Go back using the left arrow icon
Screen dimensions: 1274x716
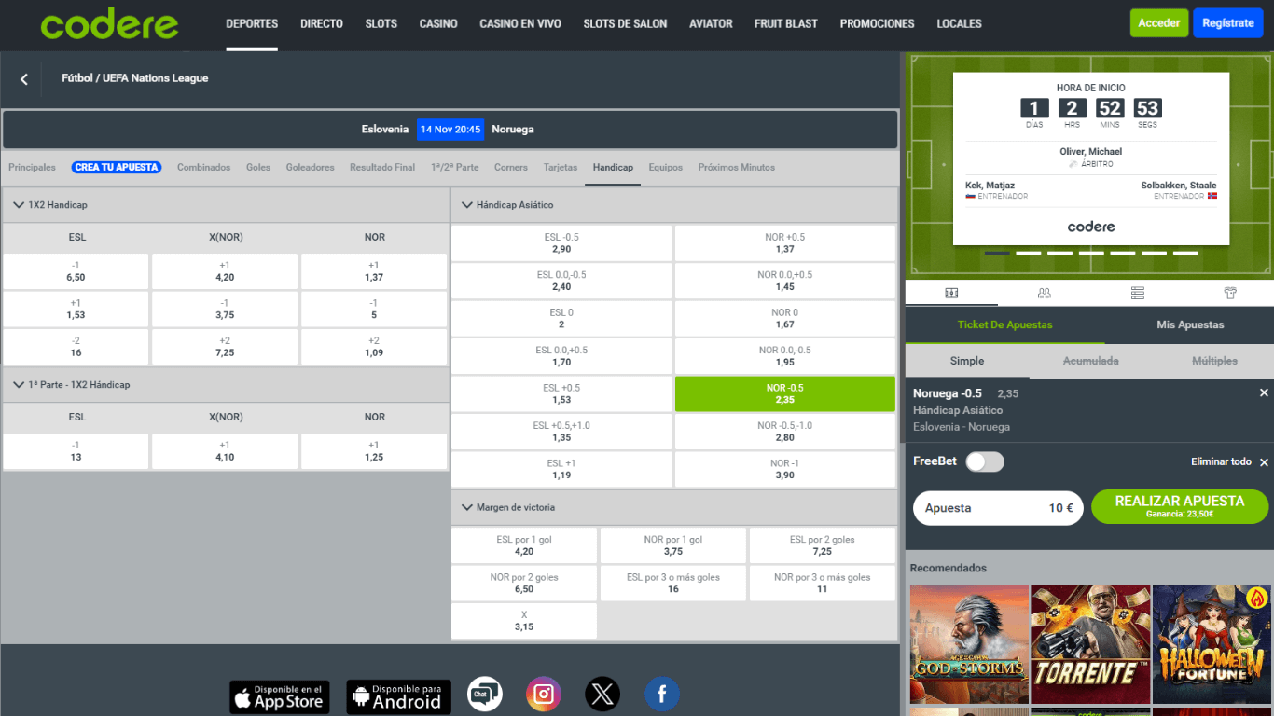[24, 79]
